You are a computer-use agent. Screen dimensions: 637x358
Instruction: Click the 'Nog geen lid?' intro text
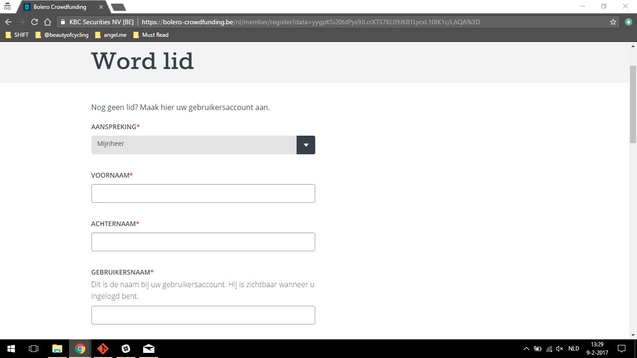180,107
